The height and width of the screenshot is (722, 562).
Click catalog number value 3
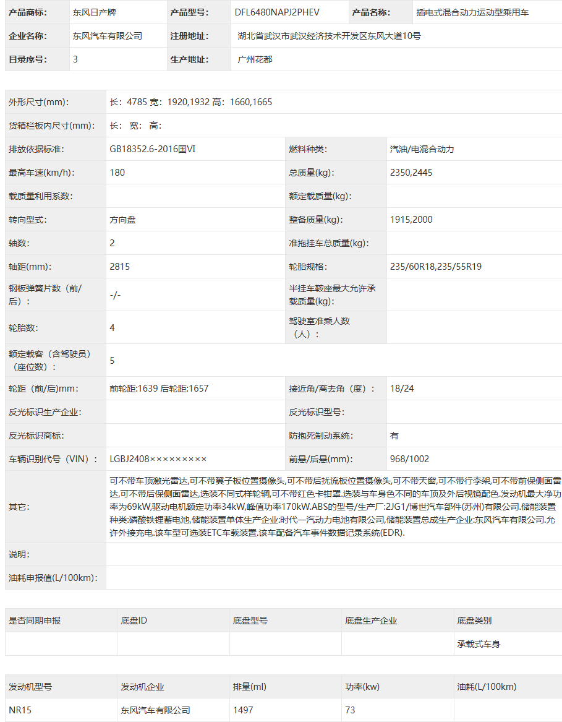pyautogui.click(x=75, y=59)
